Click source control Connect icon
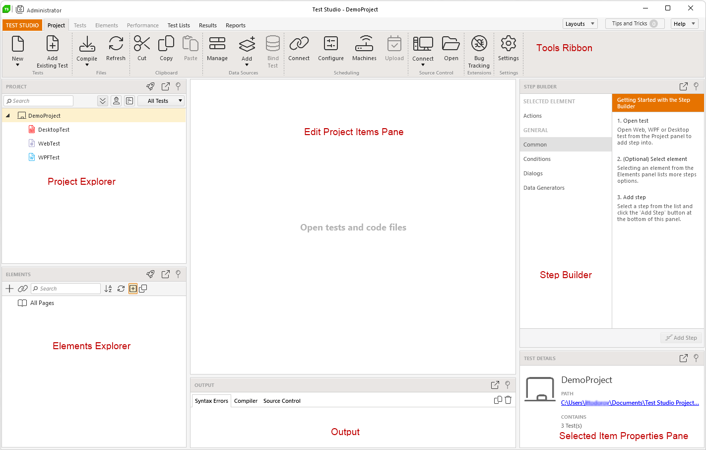Viewport: 706px width, 450px height. 423,44
